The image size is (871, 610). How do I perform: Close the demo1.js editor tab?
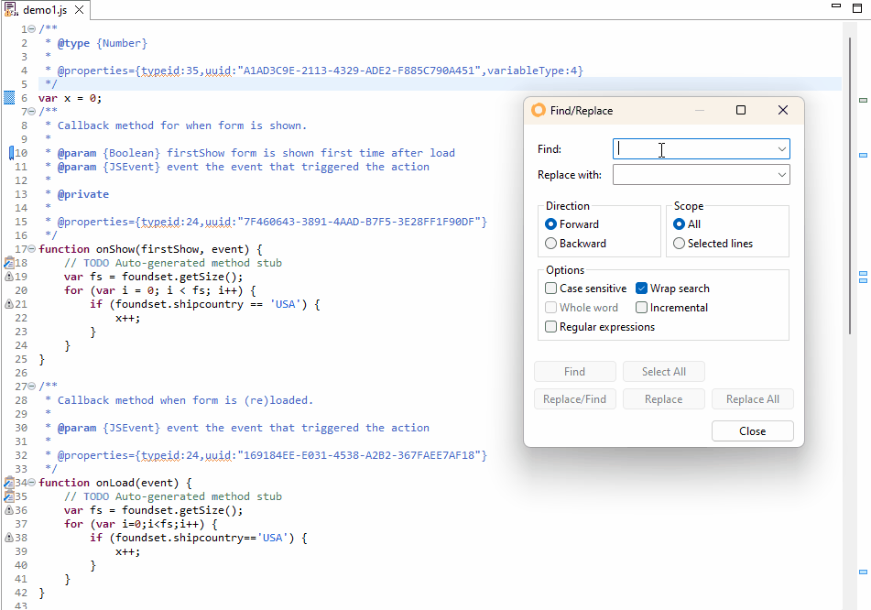point(80,9)
